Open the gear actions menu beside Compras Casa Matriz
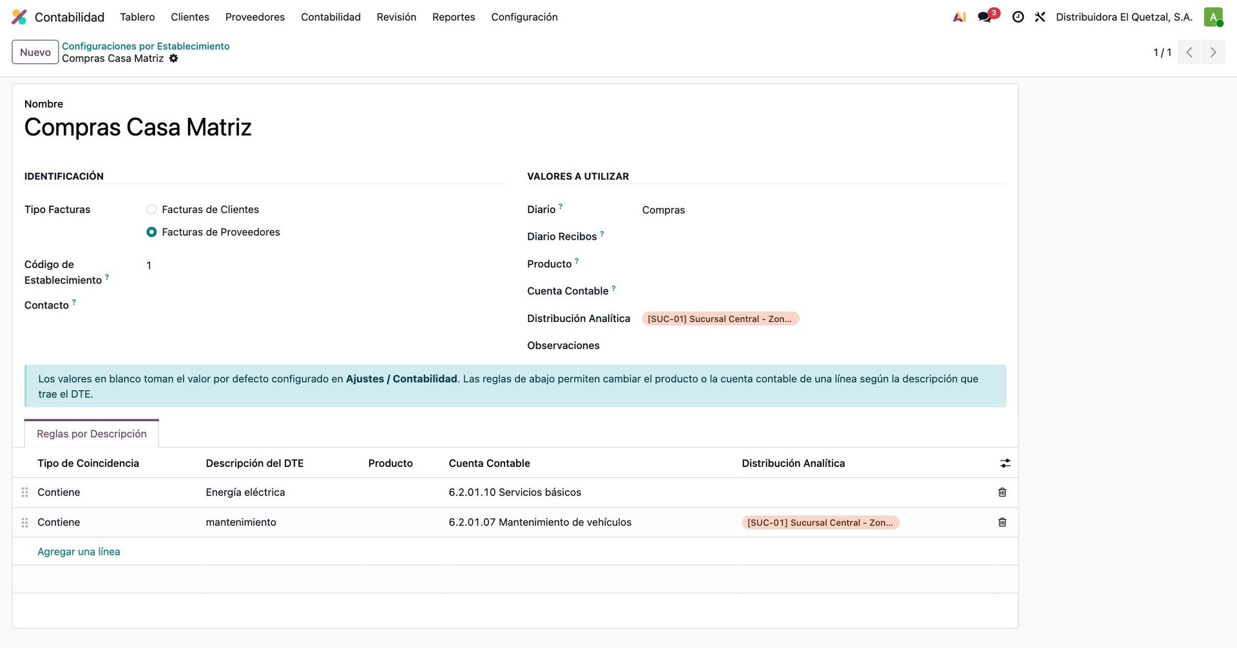1237x648 pixels. (173, 59)
